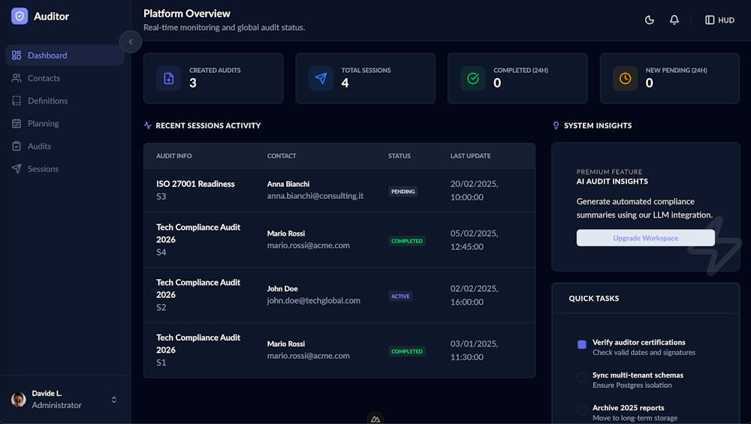Click the AI Audit Insights heading
The image size is (751, 424).
pyautogui.click(x=612, y=182)
